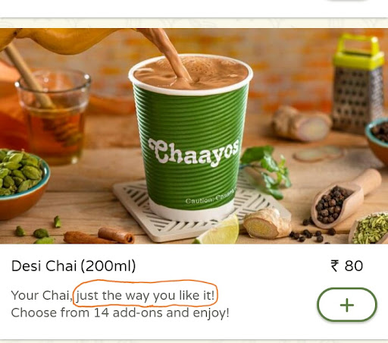Tap the metal grater with green handle
Screen dimensions: 388x343
point(358,85)
